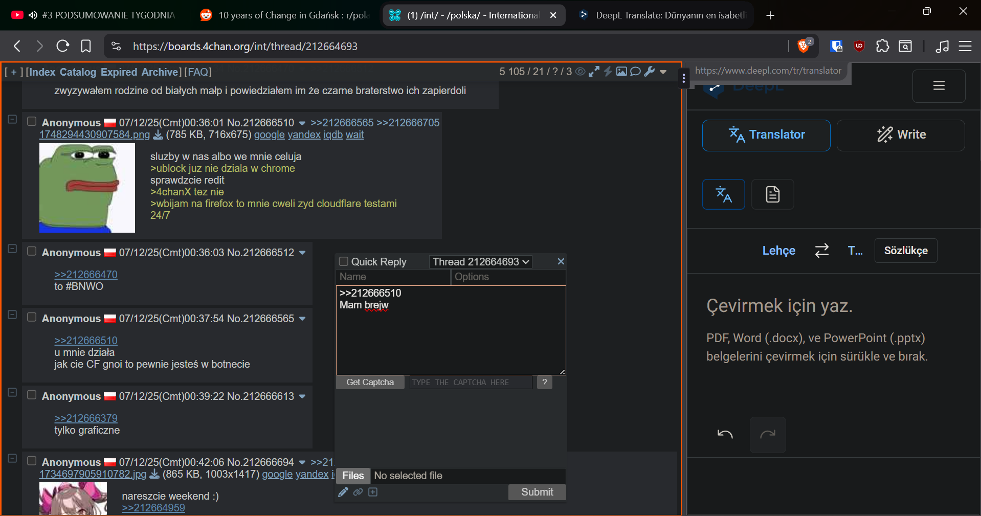981x516 pixels.
Task: Click the Get Captcha button
Action: (x=370, y=383)
